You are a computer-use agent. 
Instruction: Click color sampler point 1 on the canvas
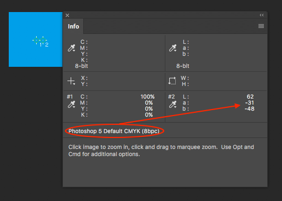click(x=36, y=40)
